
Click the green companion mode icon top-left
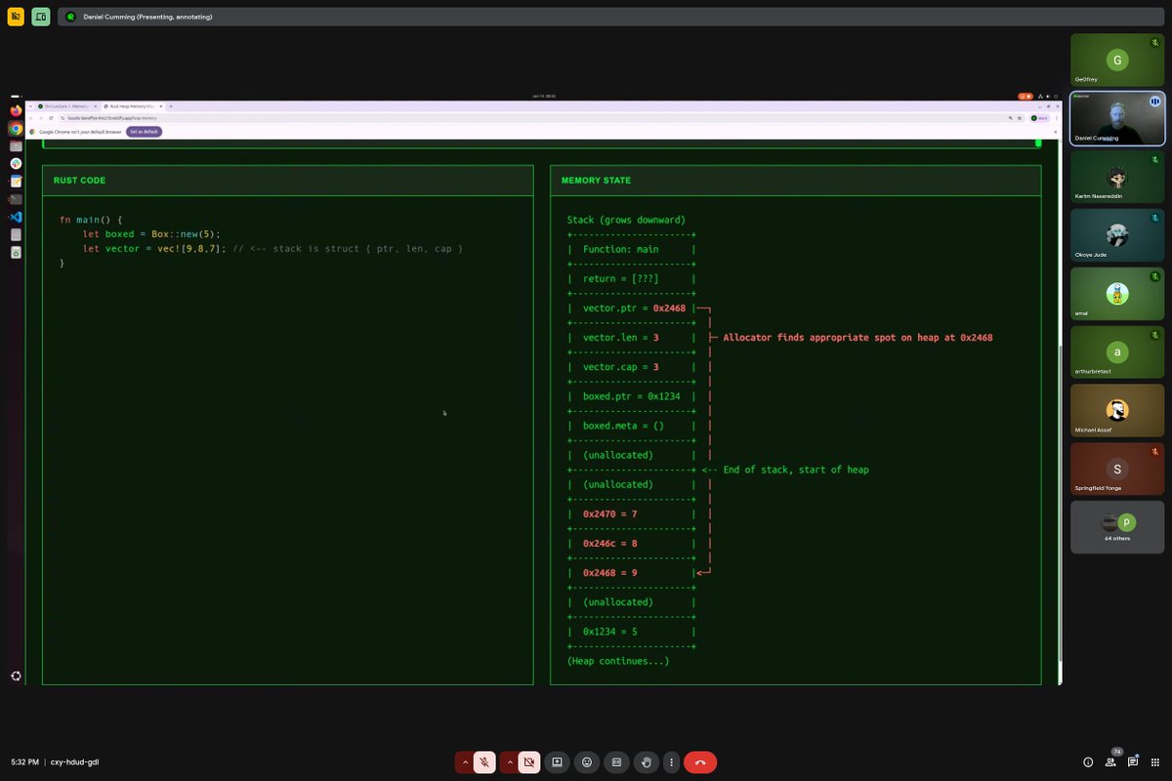(x=41, y=17)
